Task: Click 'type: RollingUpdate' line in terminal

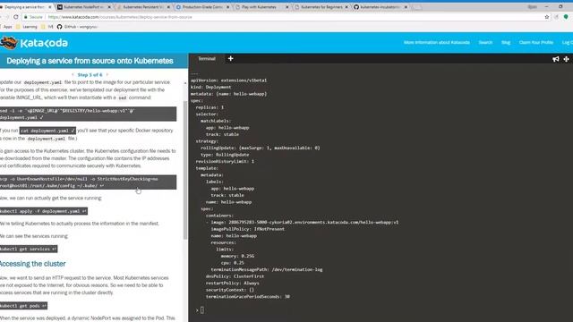Action: [x=225, y=155]
